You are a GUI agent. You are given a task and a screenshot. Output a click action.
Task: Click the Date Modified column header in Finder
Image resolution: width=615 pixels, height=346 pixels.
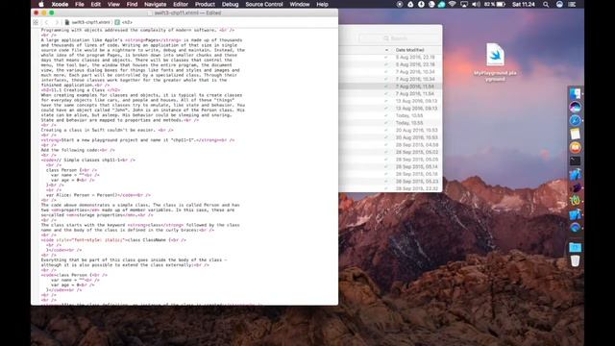410,50
